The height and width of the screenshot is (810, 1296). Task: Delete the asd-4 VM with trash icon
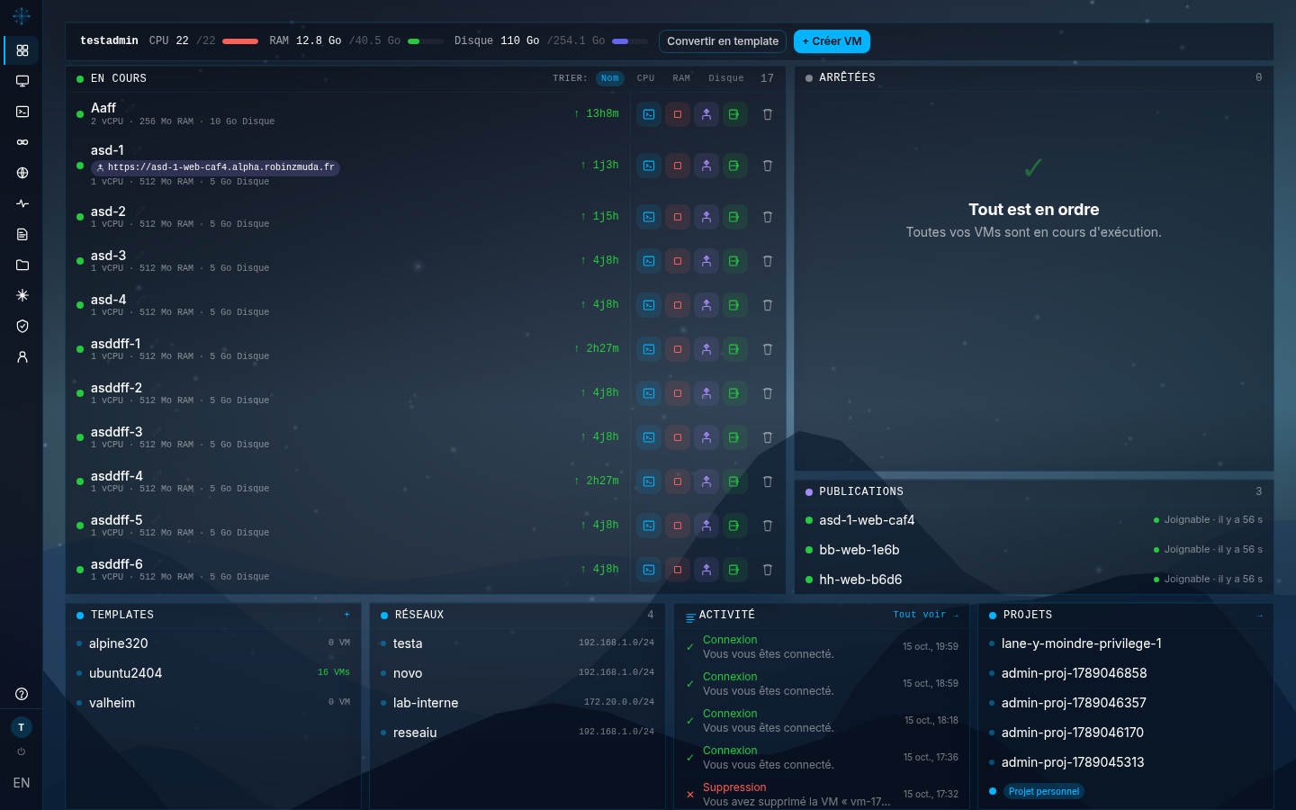(x=768, y=305)
